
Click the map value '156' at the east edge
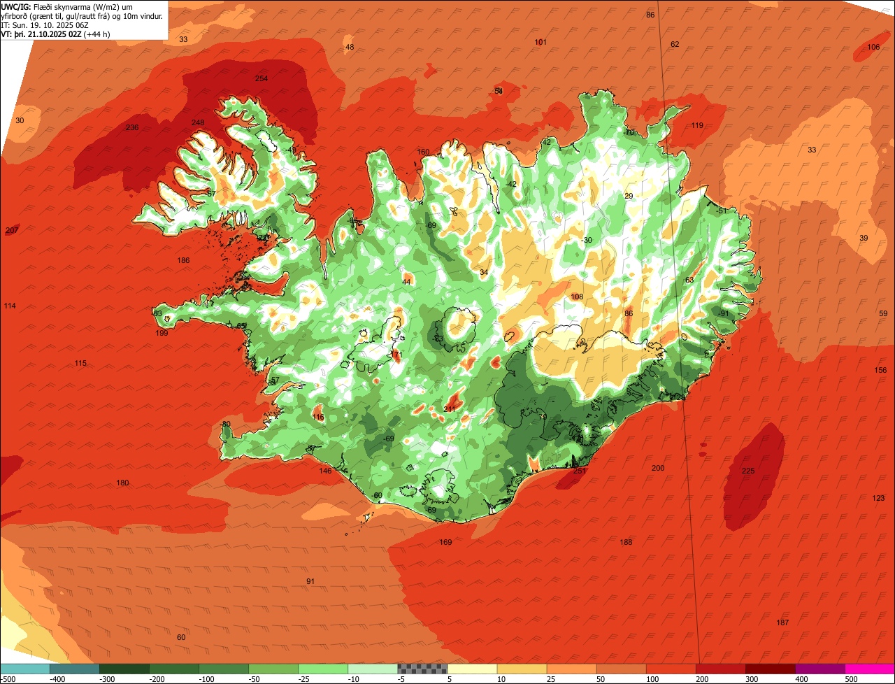click(x=880, y=370)
